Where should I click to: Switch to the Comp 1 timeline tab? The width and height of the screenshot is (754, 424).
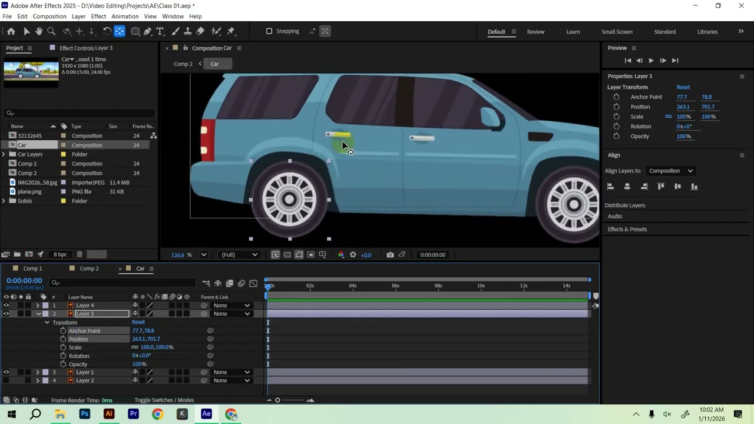pyautogui.click(x=32, y=269)
